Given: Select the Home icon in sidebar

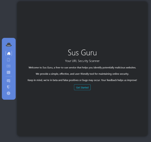Looking at the screenshot, I should [9, 53].
